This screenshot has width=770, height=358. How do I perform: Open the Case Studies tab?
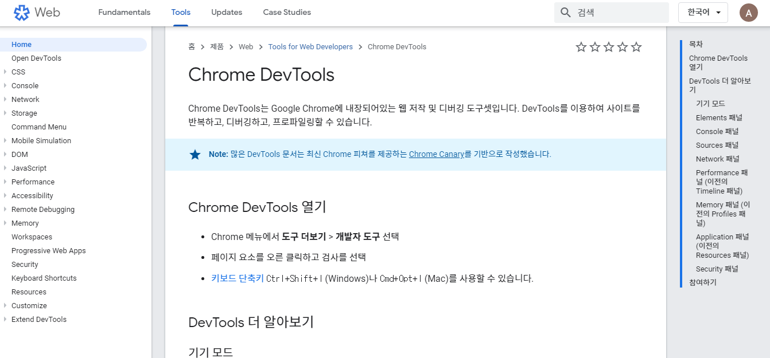(x=287, y=13)
